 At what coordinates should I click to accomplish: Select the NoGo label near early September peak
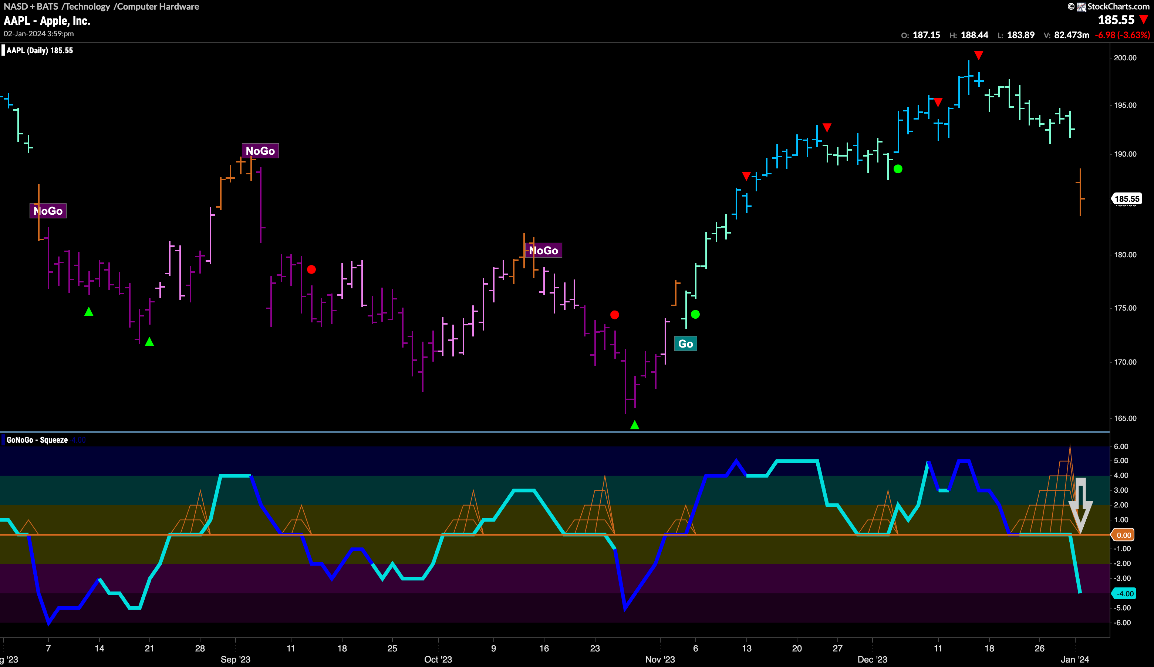click(x=260, y=151)
